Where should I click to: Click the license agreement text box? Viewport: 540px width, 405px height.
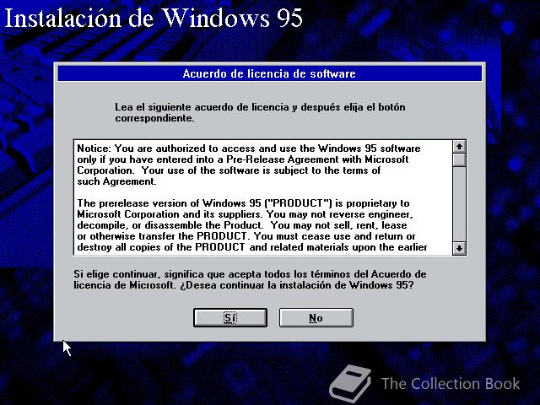(x=263, y=197)
